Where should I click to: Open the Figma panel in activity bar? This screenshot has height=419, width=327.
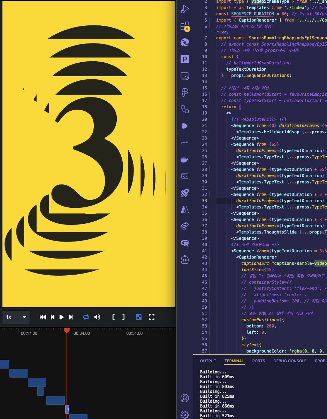(x=184, y=93)
